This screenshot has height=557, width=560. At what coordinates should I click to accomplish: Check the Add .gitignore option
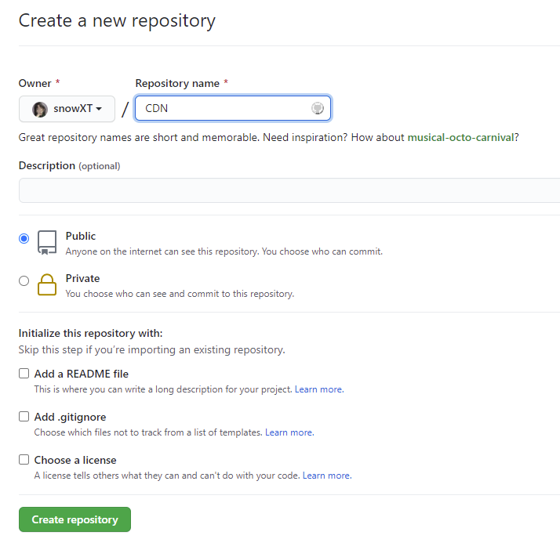[24, 417]
